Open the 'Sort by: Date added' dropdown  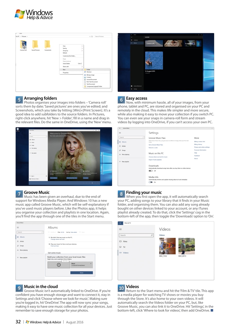pos(74,232)
